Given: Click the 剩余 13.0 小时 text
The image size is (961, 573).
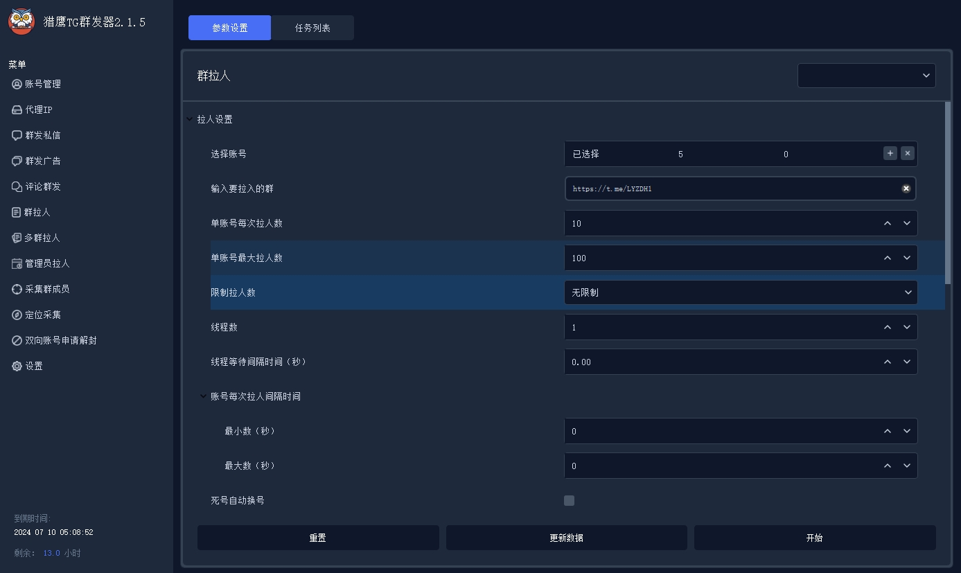Looking at the screenshot, I should tap(47, 553).
